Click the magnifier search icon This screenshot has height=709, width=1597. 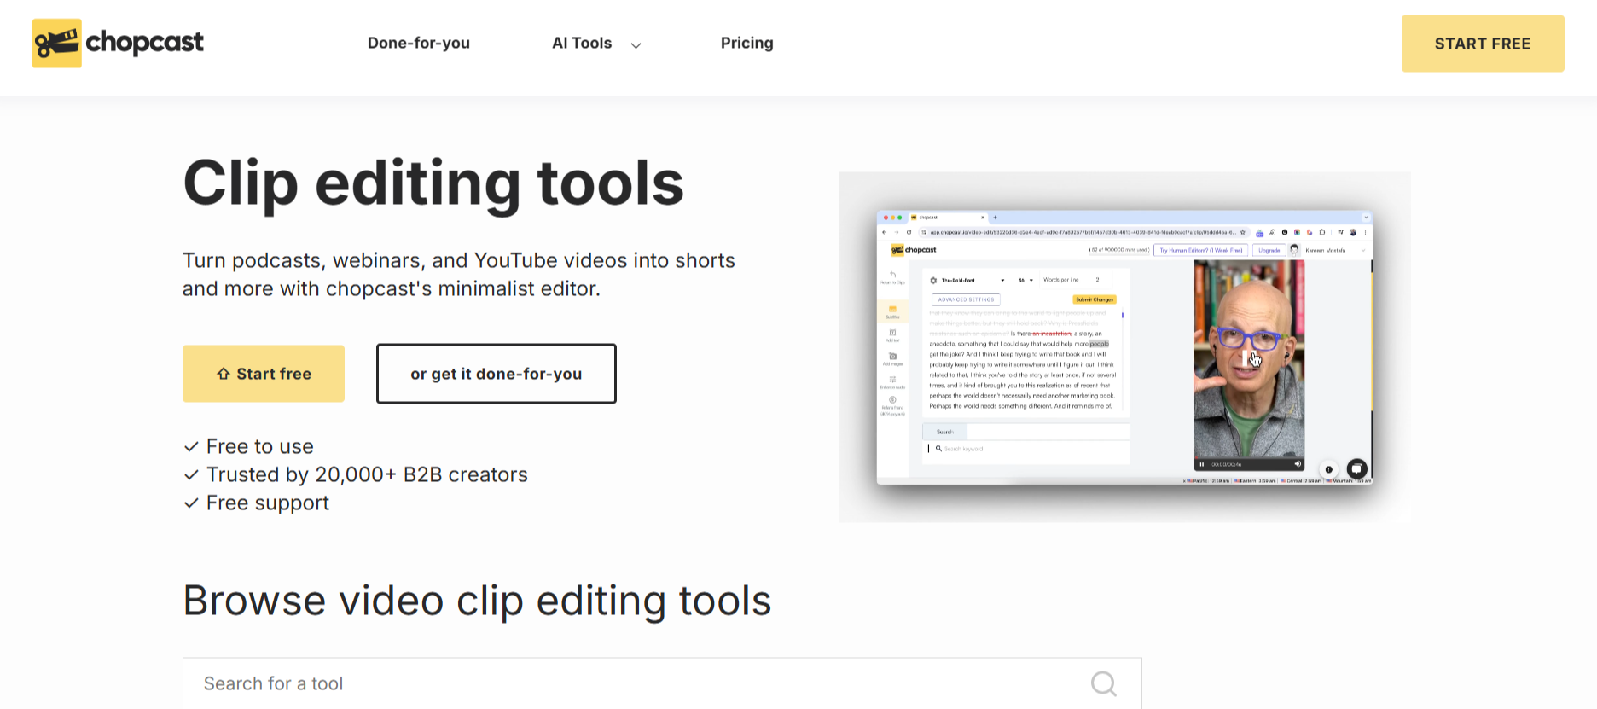click(1104, 683)
